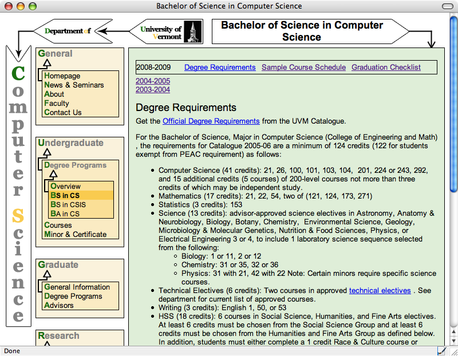Click the up arrow under General heading
The height and width of the screenshot is (356, 458).
point(47,63)
